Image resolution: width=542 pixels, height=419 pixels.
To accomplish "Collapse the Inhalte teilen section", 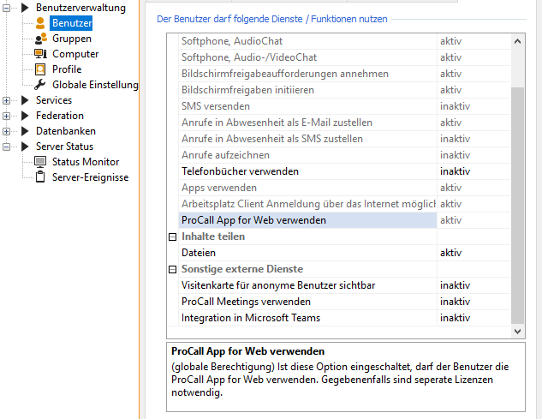I will [x=172, y=236].
